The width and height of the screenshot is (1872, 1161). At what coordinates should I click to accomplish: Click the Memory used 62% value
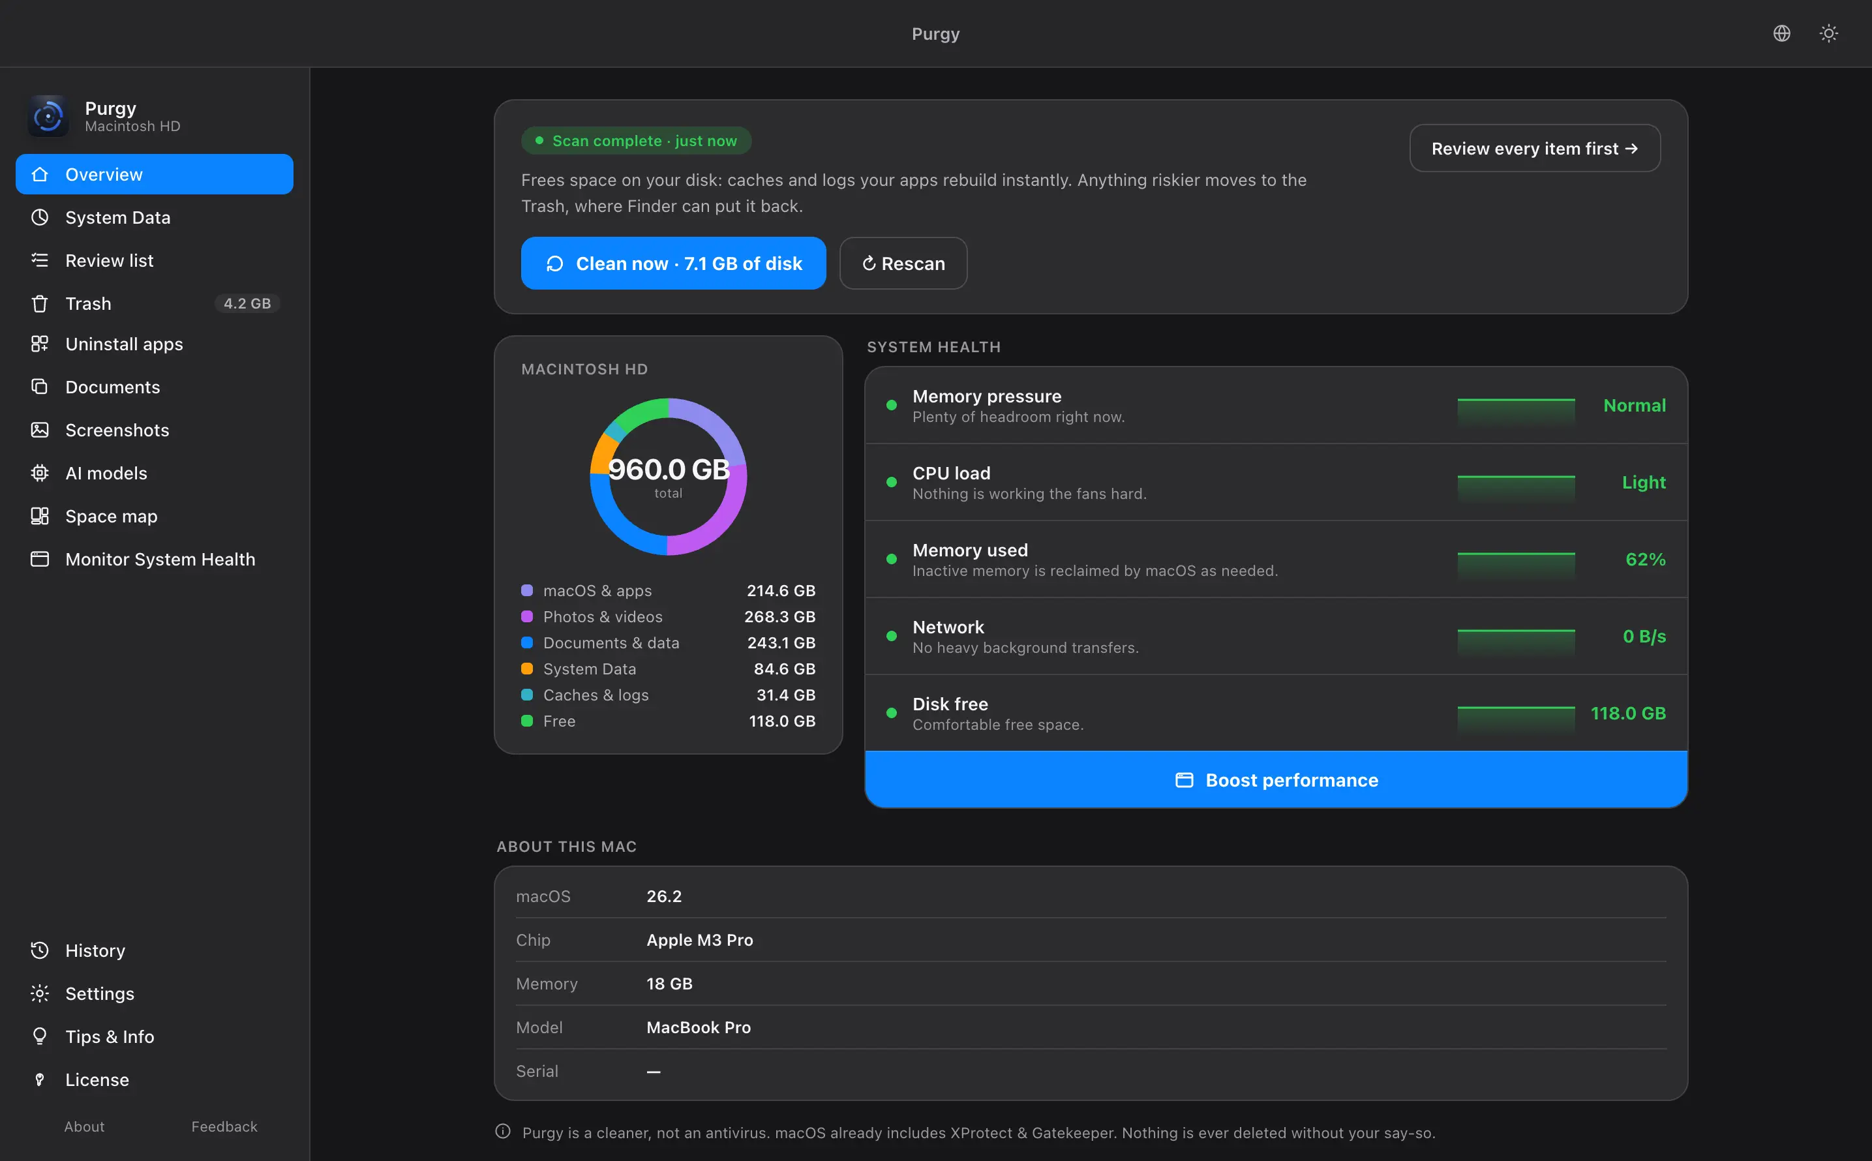[x=1646, y=560]
